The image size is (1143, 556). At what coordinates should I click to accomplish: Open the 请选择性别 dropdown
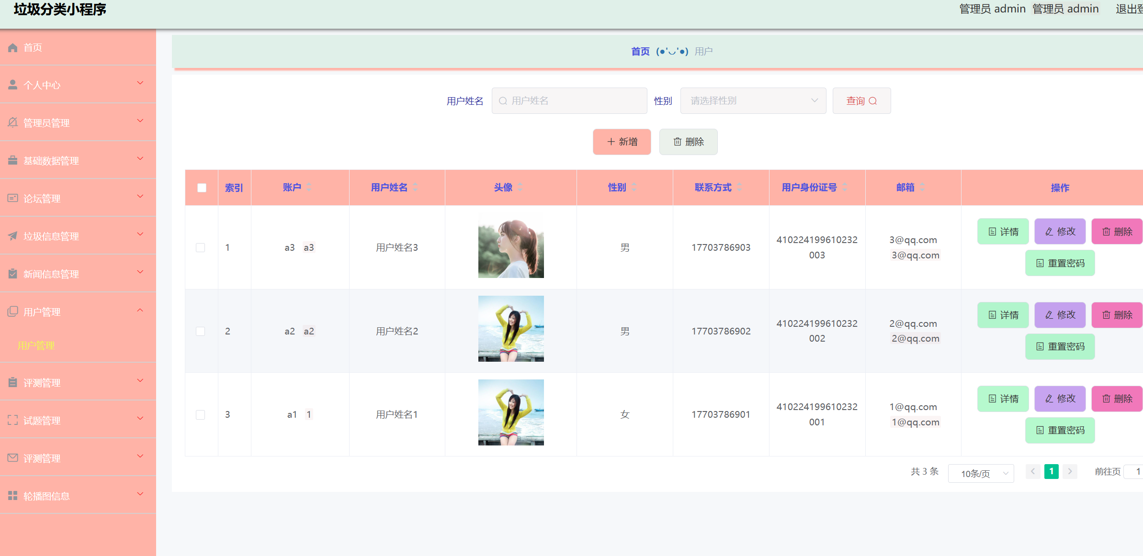753,100
